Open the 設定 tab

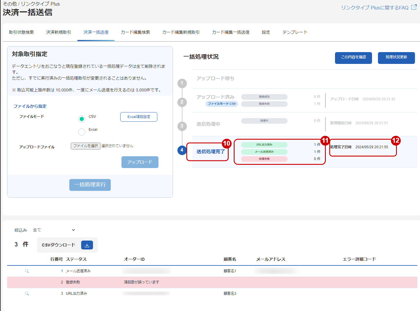pos(266,32)
